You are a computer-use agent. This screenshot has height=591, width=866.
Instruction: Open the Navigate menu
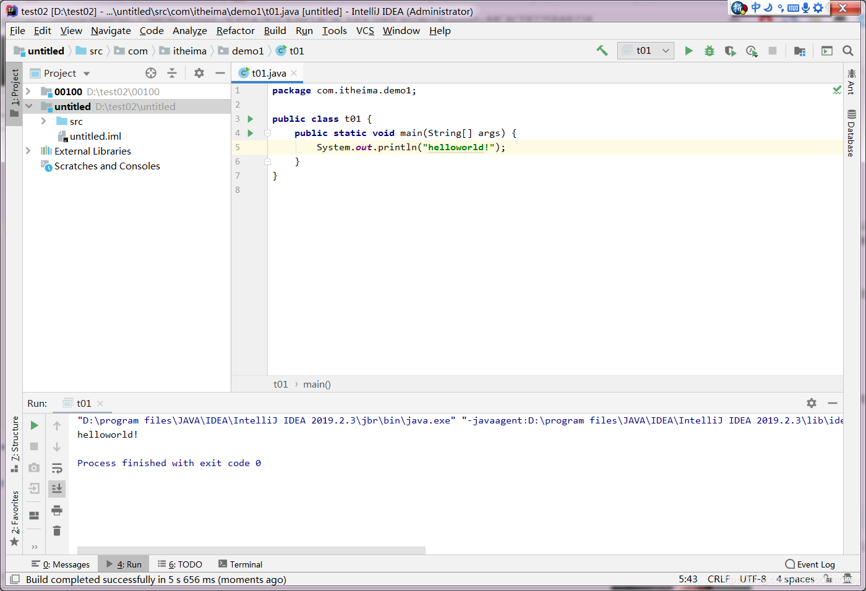[x=111, y=30]
